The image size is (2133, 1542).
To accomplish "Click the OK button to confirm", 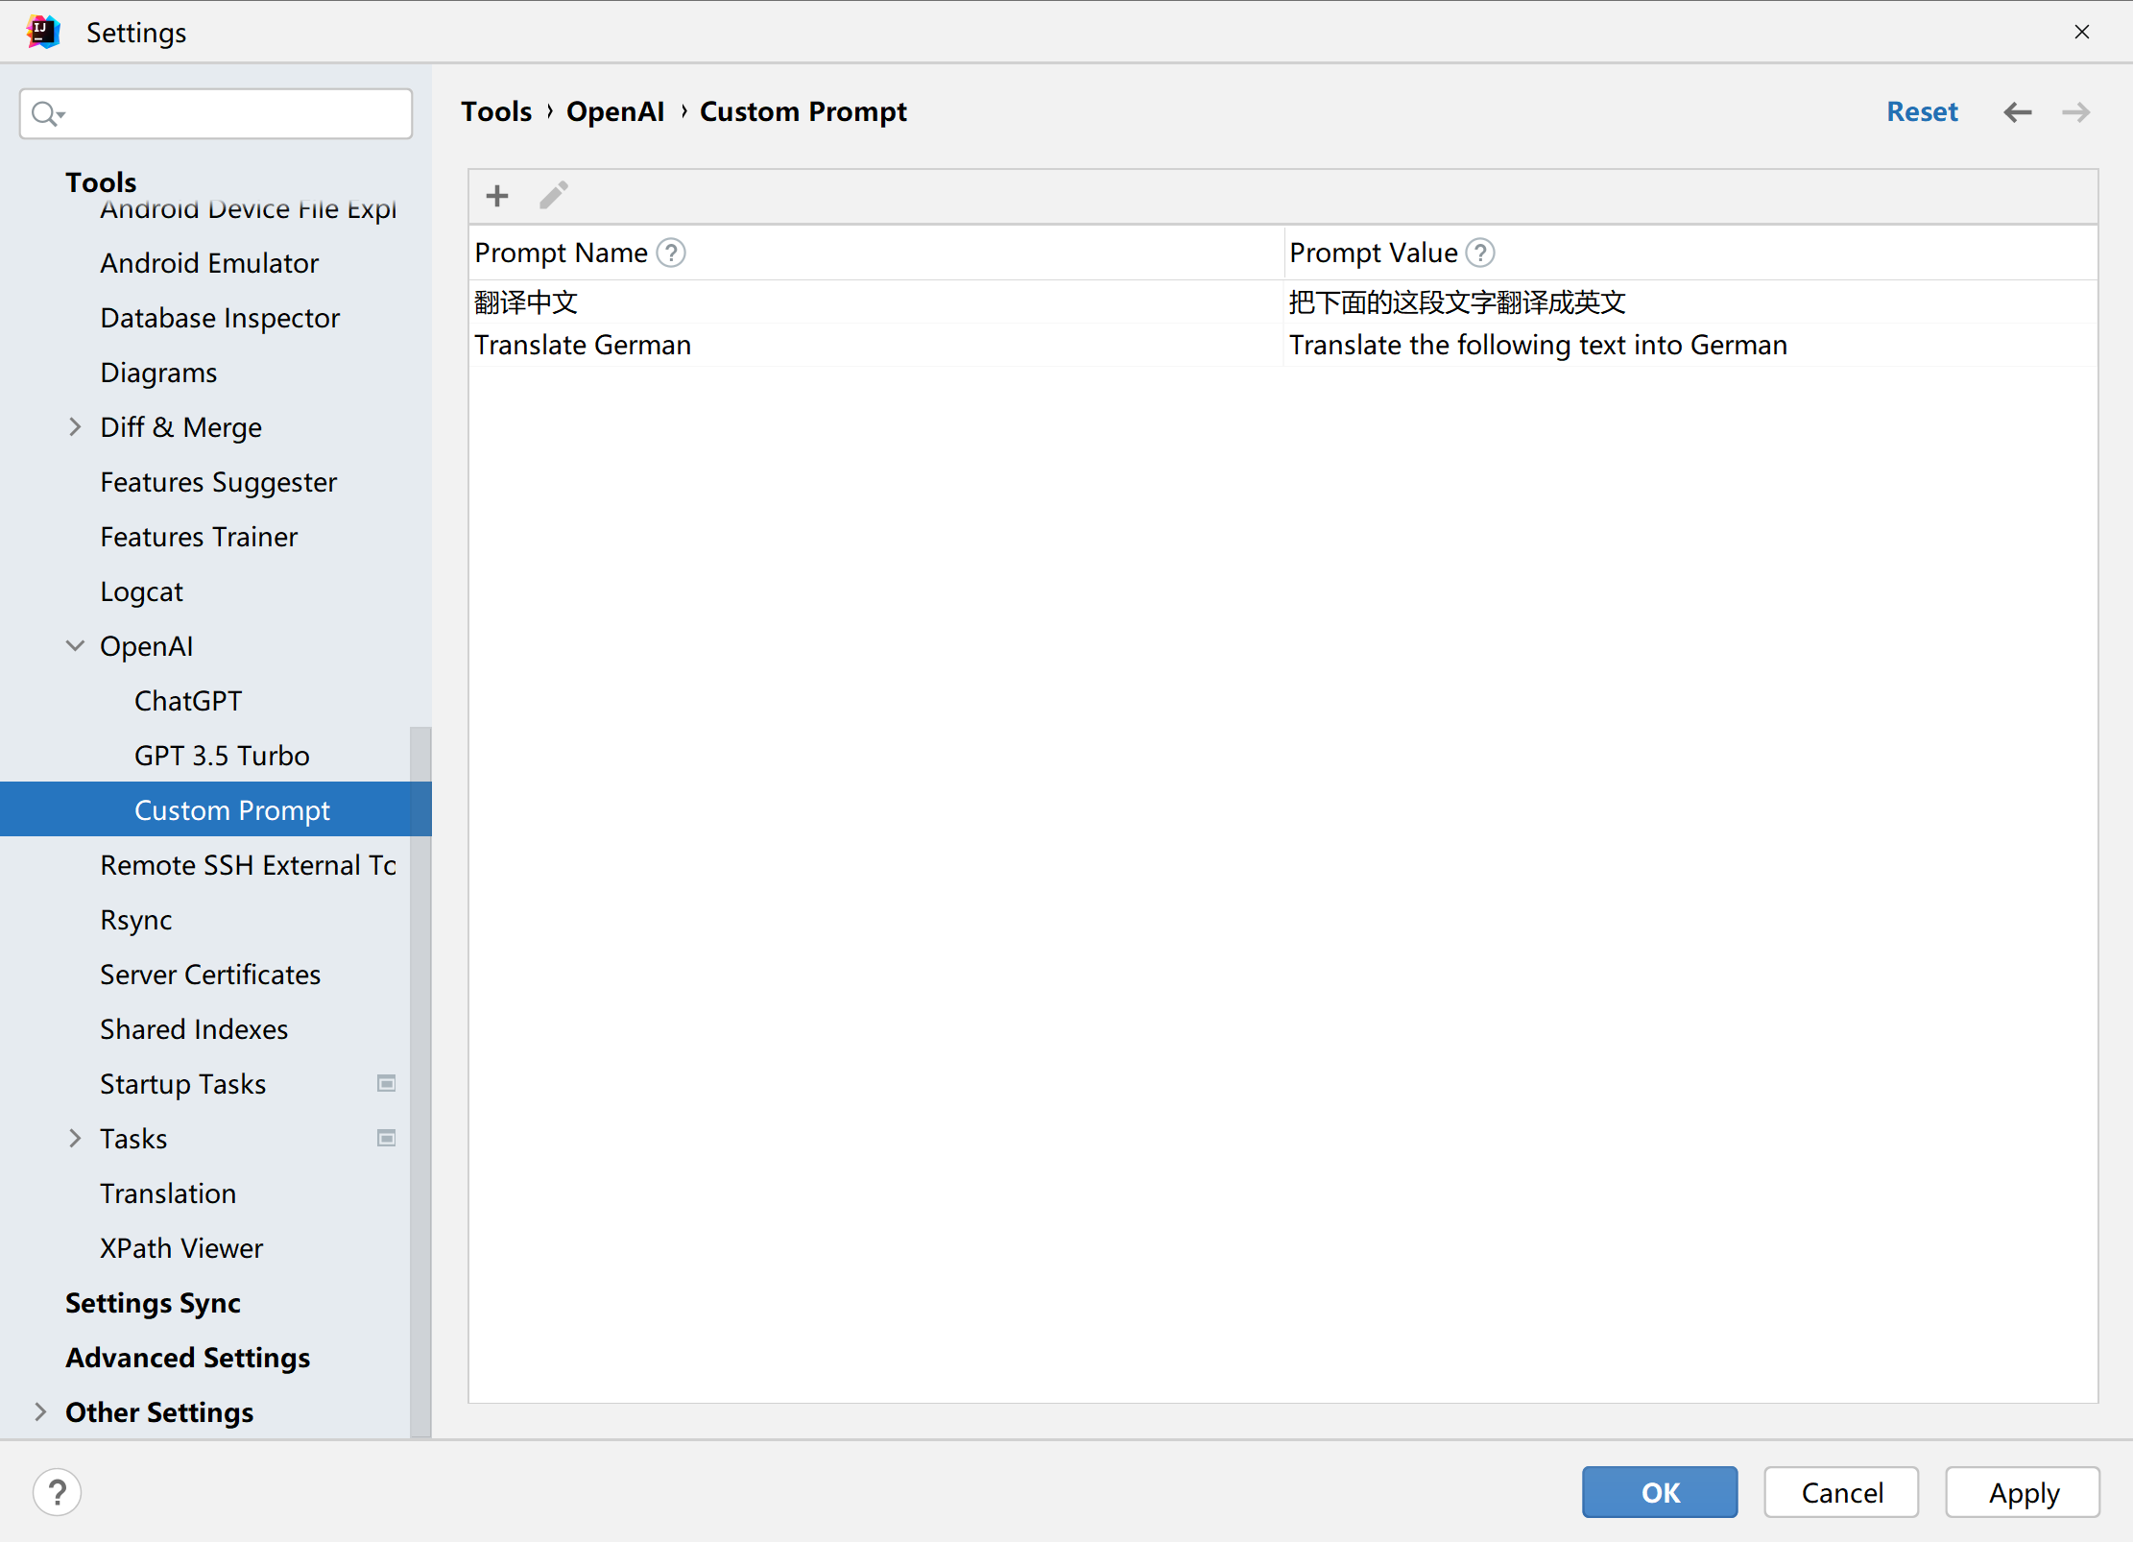I will pos(1660,1492).
